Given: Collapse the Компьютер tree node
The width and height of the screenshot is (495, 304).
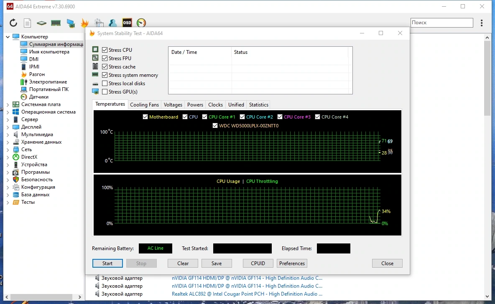Looking at the screenshot, I should click(x=8, y=37).
